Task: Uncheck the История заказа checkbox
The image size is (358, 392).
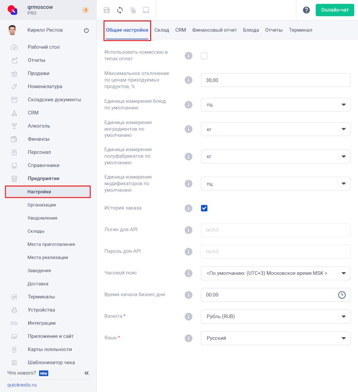Action: coord(204,208)
